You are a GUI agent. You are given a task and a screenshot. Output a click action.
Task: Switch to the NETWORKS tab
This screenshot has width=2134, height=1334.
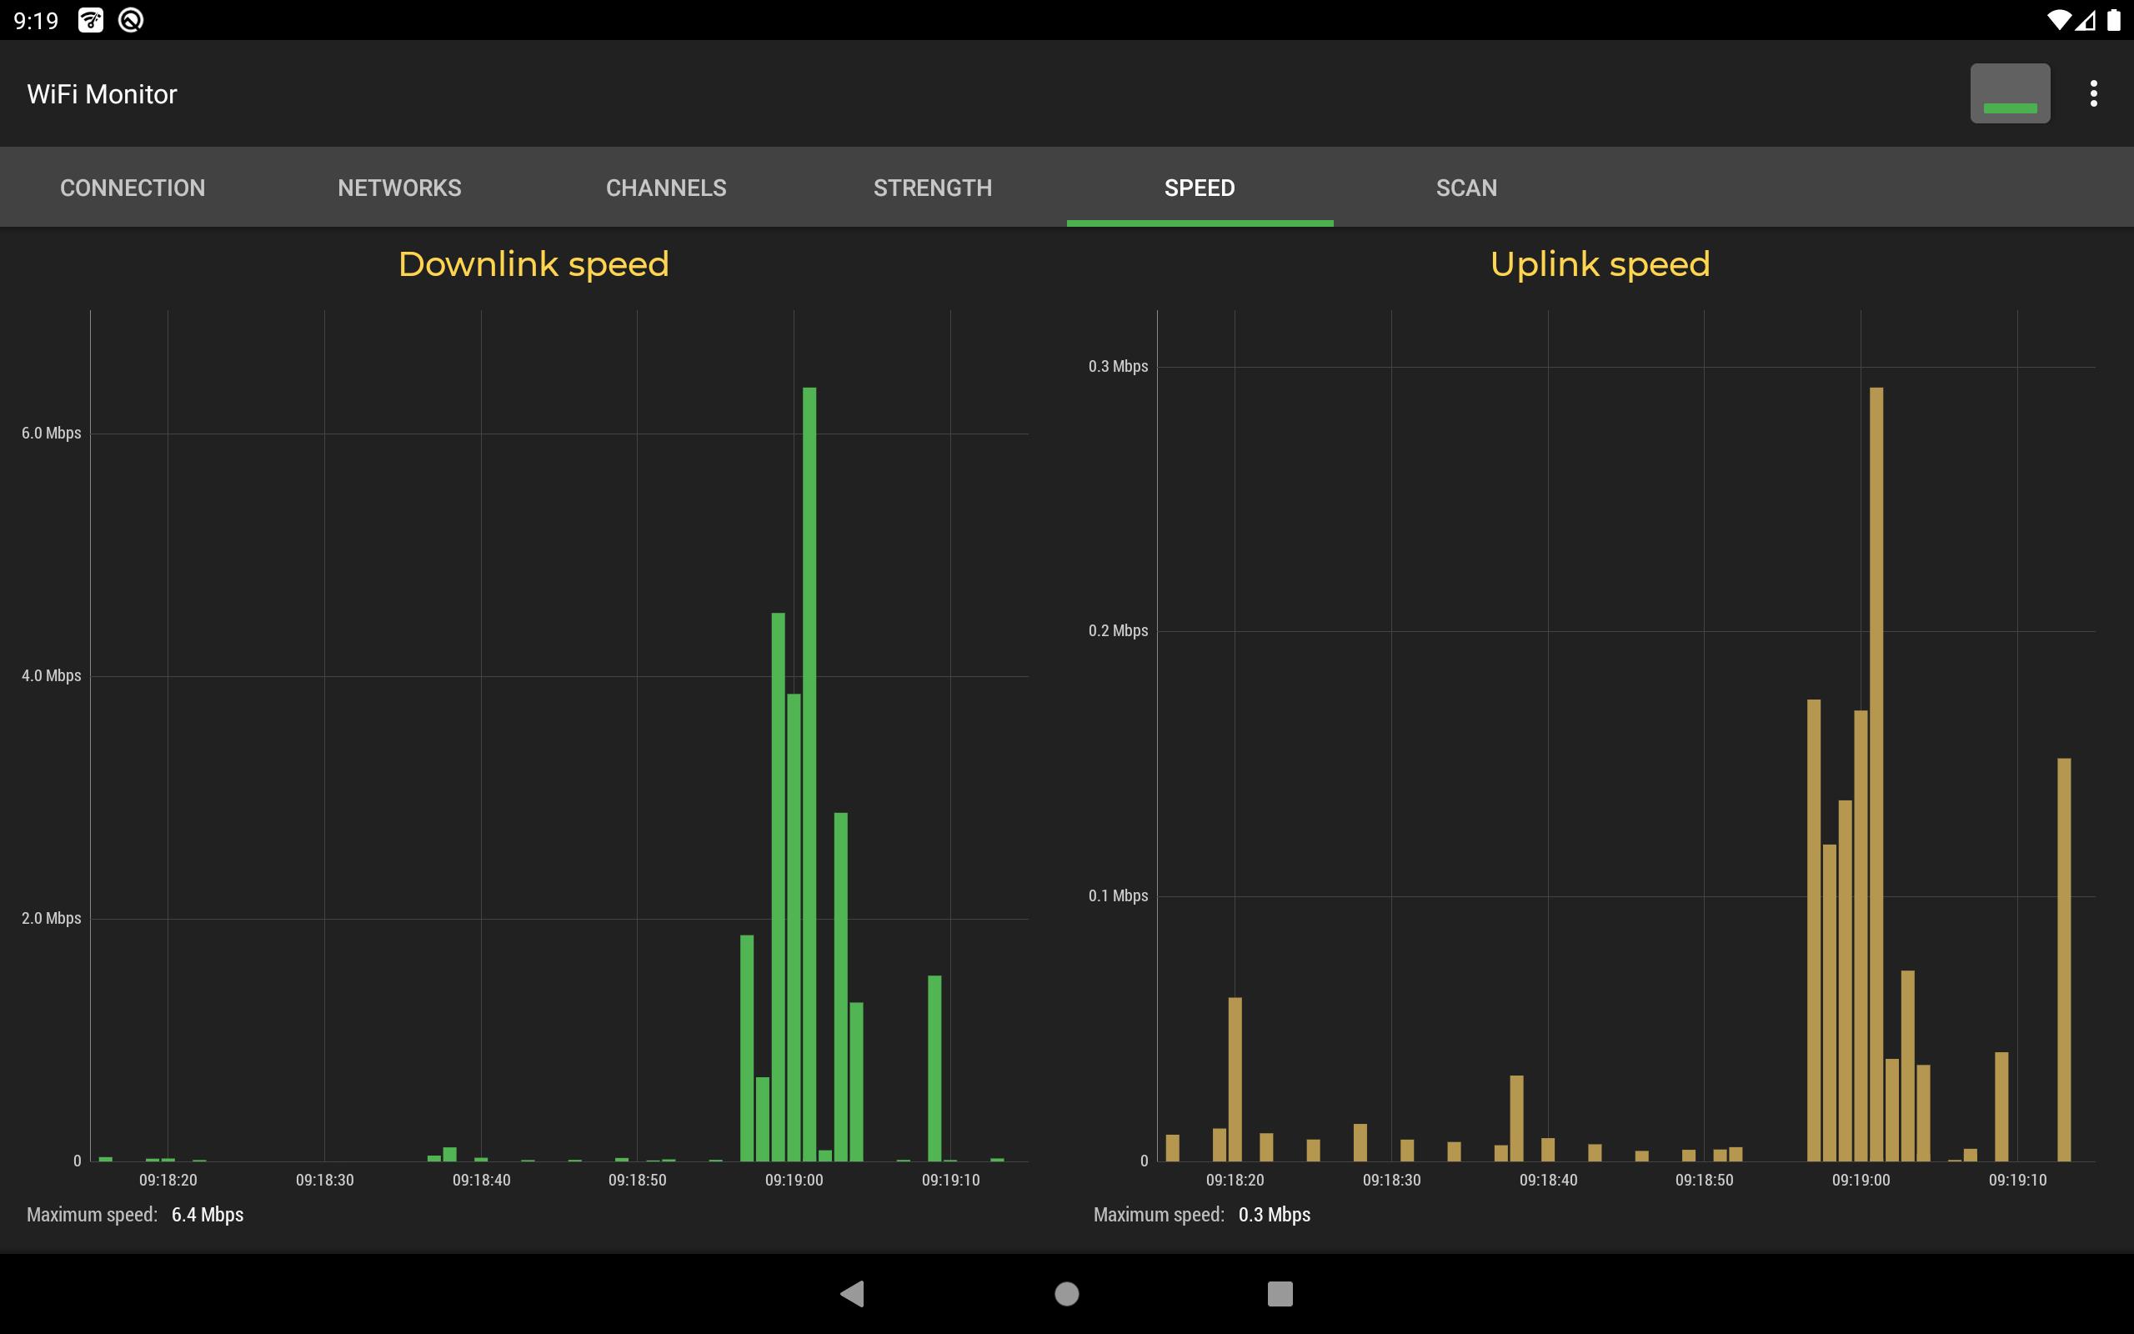399,188
